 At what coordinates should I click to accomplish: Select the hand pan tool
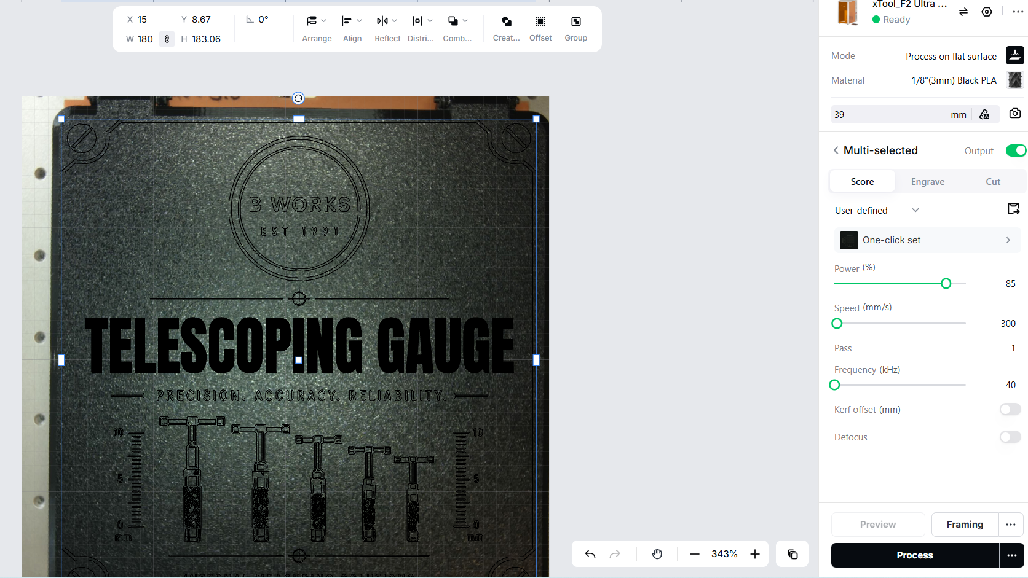click(x=657, y=554)
